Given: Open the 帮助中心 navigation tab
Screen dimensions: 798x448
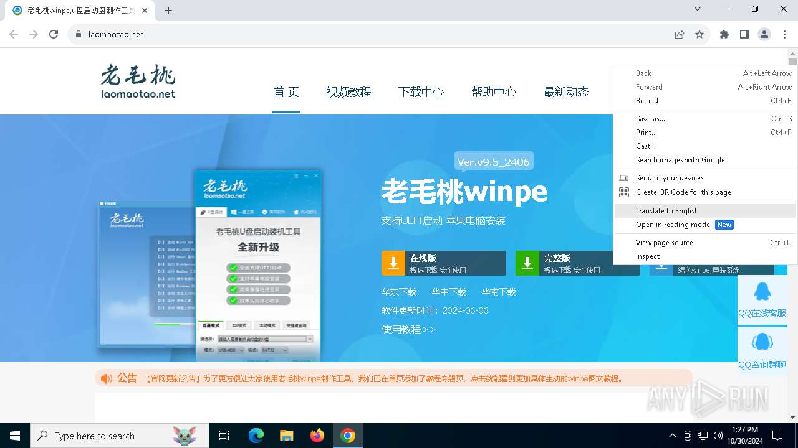Looking at the screenshot, I should (x=494, y=92).
